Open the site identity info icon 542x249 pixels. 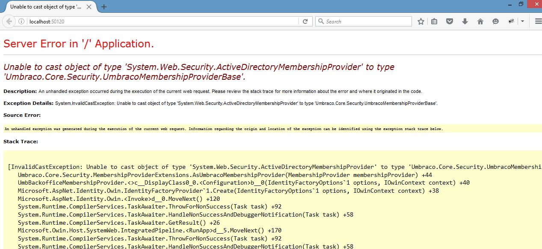pyautogui.click(x=21, y=21)
